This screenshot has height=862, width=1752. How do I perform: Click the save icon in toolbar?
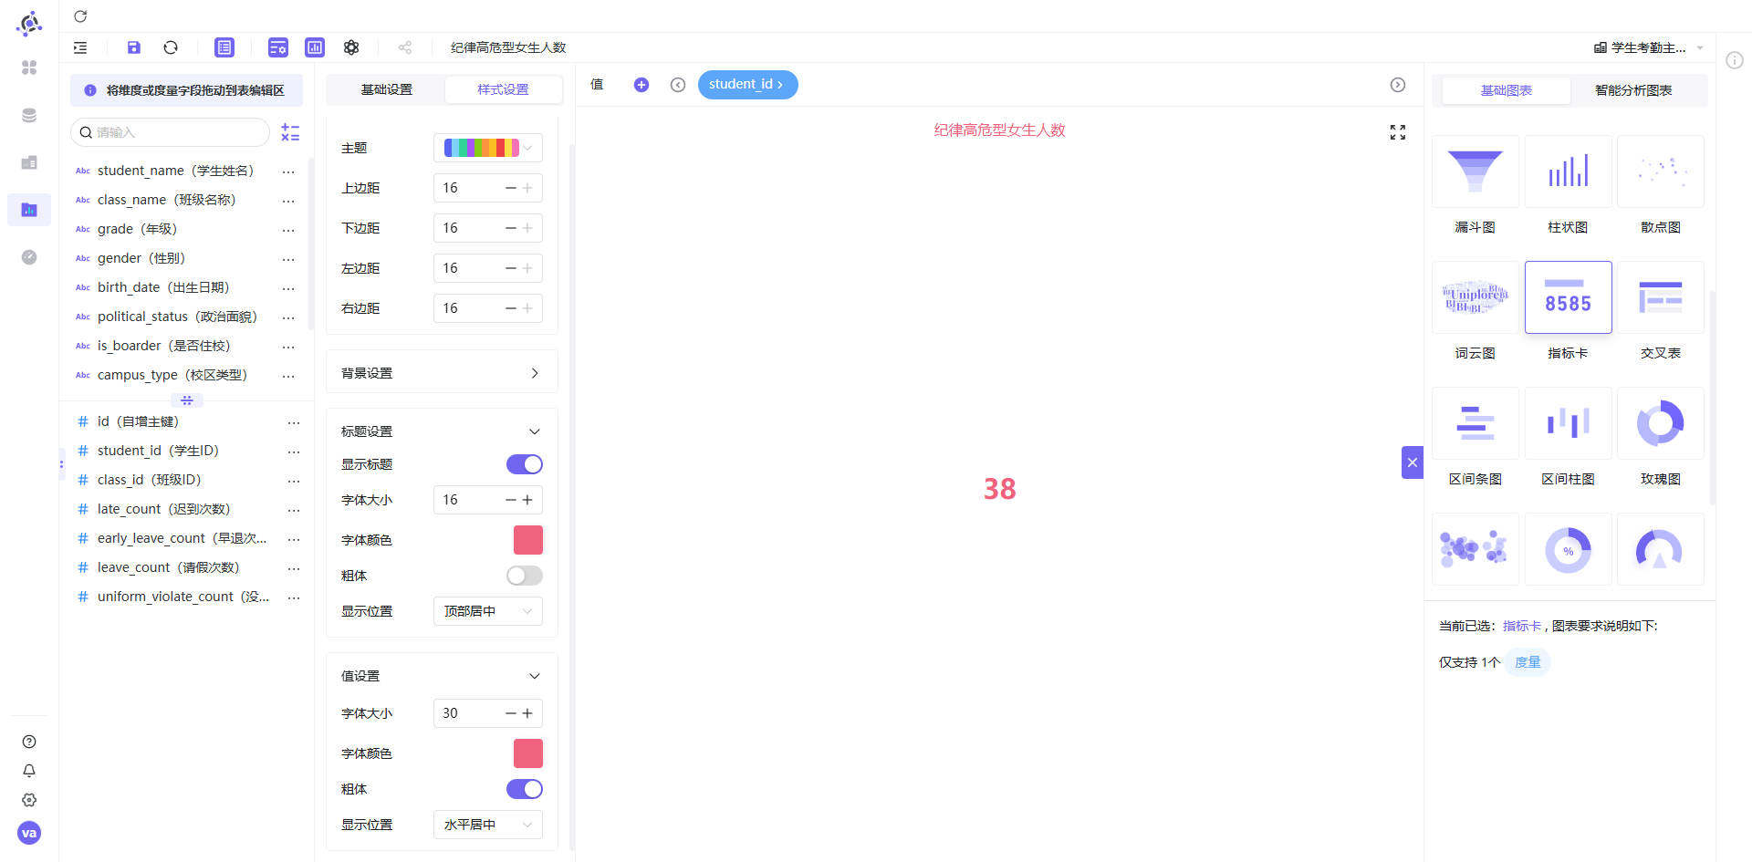[x=134, y=47]
